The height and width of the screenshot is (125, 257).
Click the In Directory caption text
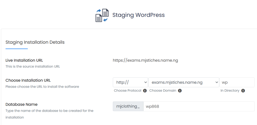pos(230,91)
